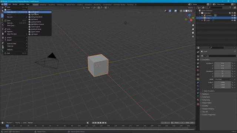237x133 pixels.
Task: Switch viewport to wireframe shading
Action: tap(184, 11)
